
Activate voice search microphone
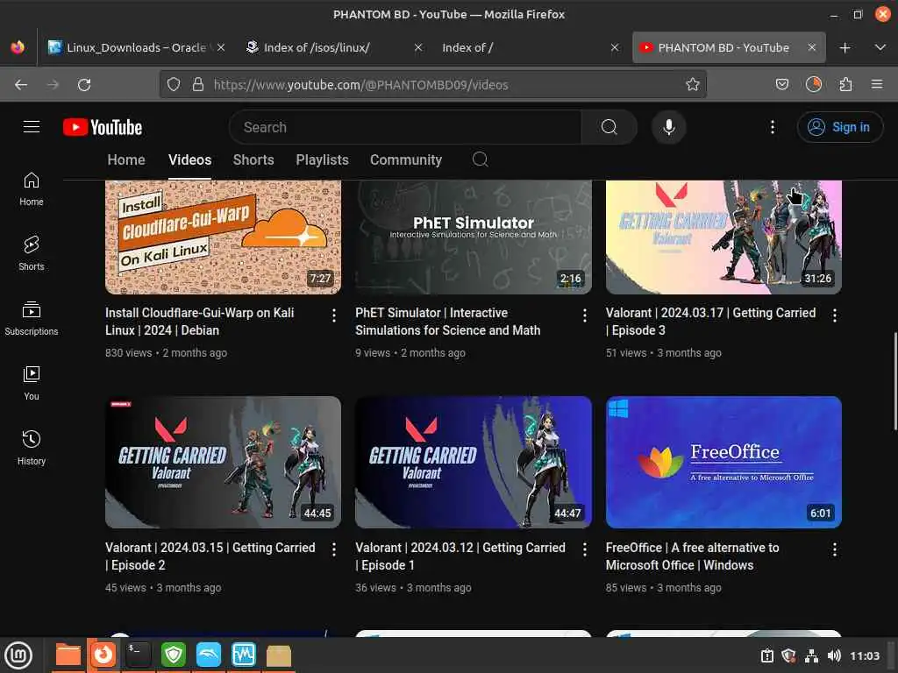pyautogui.click(x=668, y=127)
